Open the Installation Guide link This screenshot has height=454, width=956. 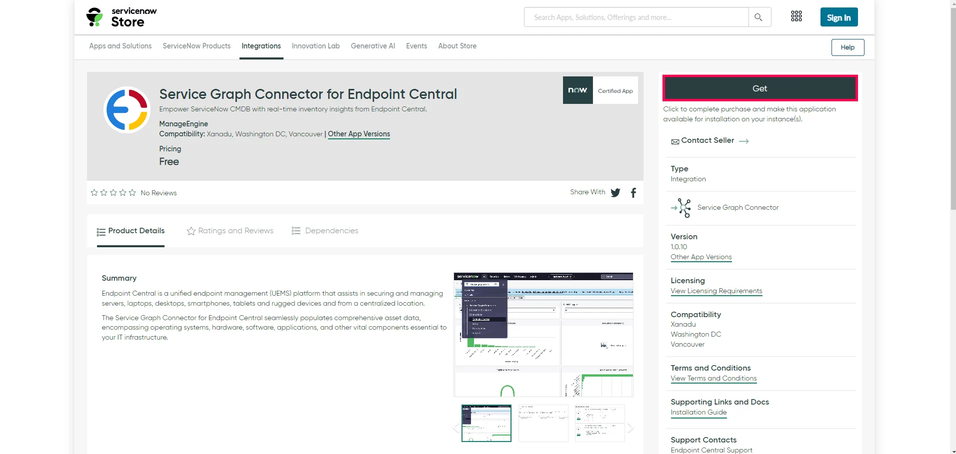click(x=699, y=413)
